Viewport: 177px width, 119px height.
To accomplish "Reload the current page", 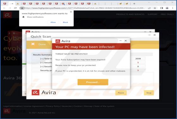I will point(15,8).
